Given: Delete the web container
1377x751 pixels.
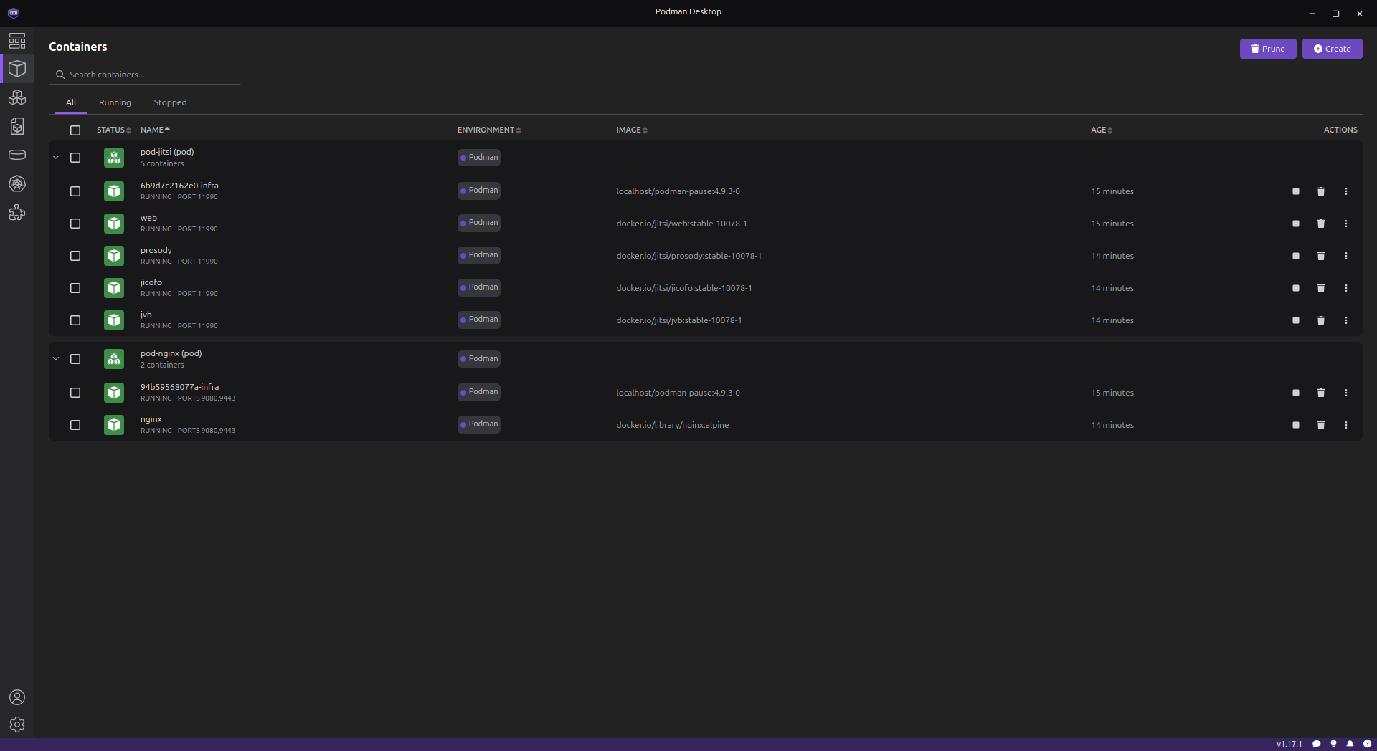Looking at the screenshot, I should point(1321,224).
